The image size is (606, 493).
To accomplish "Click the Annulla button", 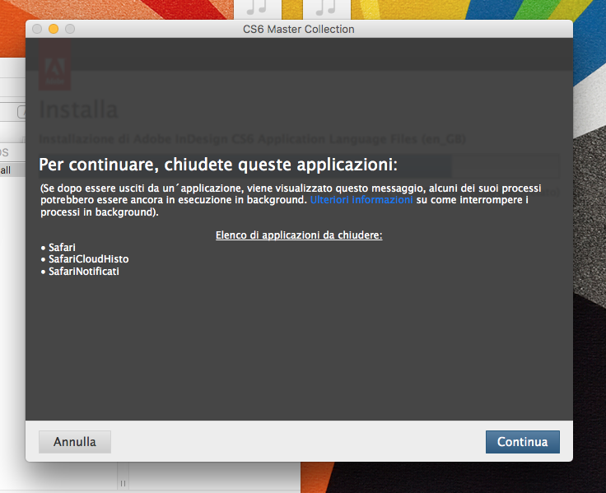I will click(75, 442).
